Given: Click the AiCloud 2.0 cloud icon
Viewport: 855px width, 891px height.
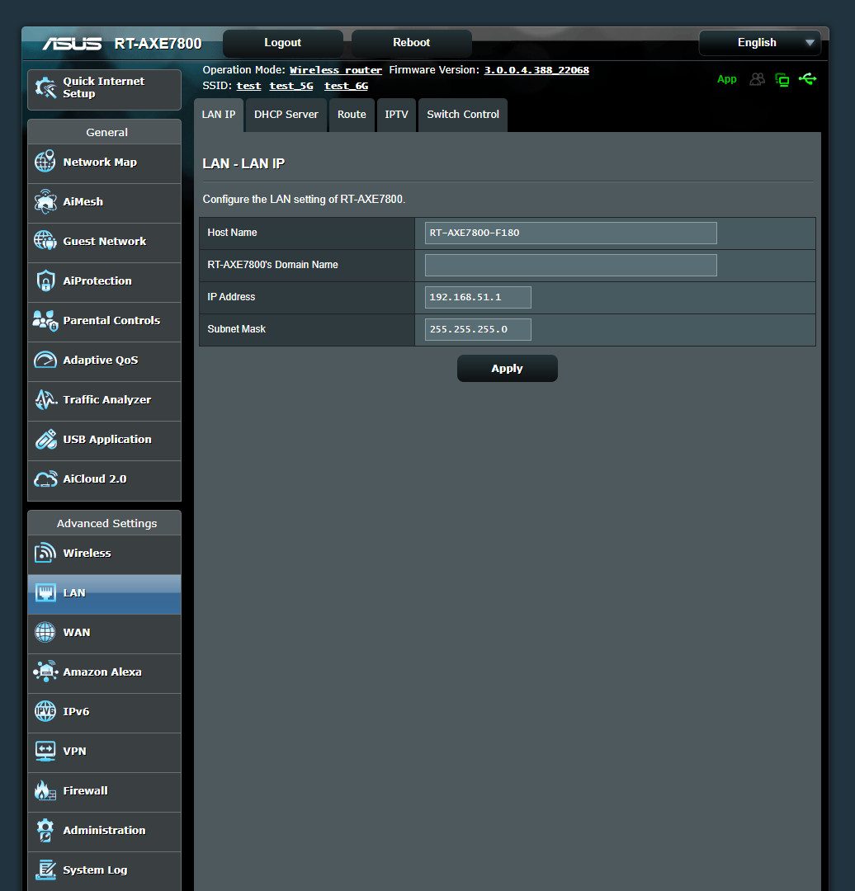Looking at the screenshot, I should pyautogui.click(x=45, y=479).
